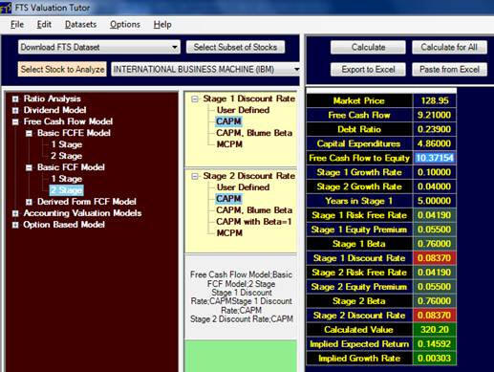Open the File menu

click(17, 24)
